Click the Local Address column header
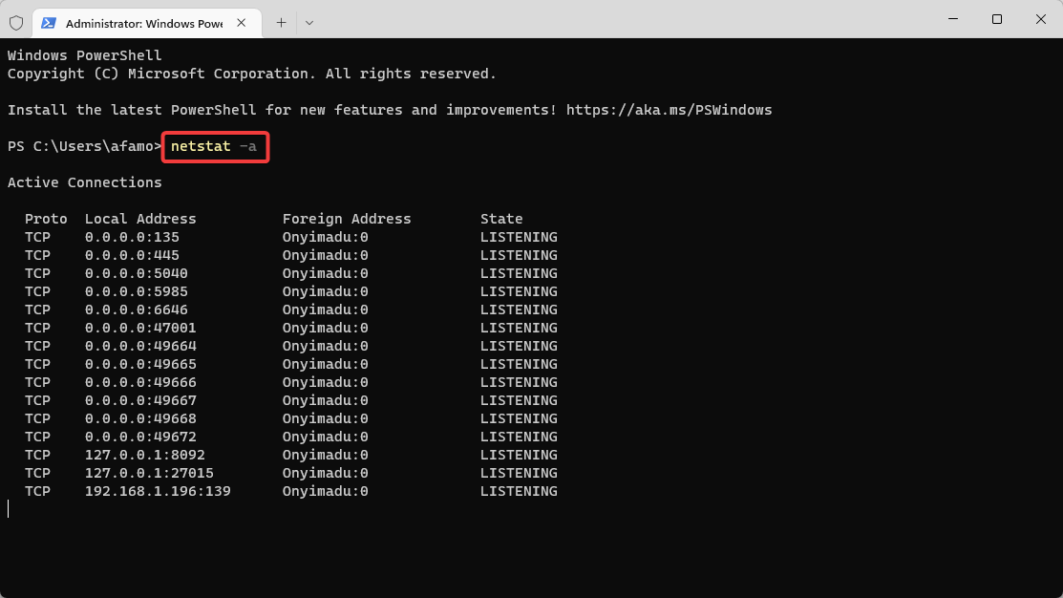This screenshot has height=598, width=1063. coord(140,219)
